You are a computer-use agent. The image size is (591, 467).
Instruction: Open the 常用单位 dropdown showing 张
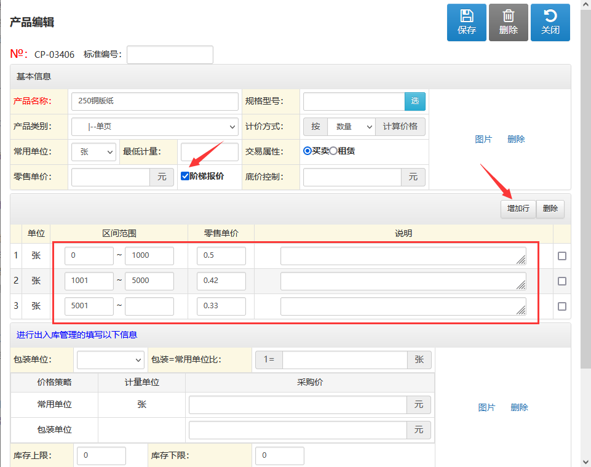[94, 152]
